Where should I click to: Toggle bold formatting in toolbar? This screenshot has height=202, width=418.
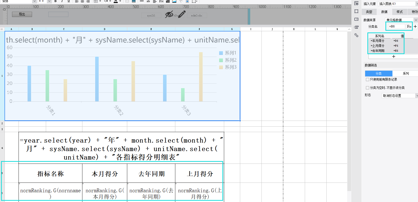(x=56, y=1)
